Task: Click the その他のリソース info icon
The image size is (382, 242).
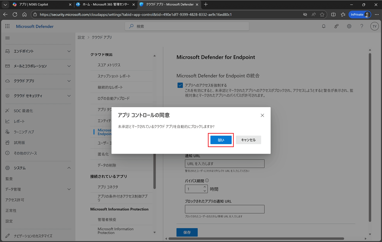Action: pyautogui.click(x=7, y=153)
